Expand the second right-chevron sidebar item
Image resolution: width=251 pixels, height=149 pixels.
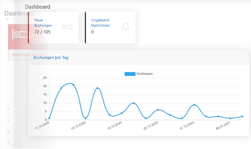pyautogui.click(x=8, y=120)
